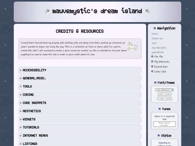The width and height of the screenshot is (195, 146).
Task: Expand the Tools section
Action: click(x=80, y=87)
